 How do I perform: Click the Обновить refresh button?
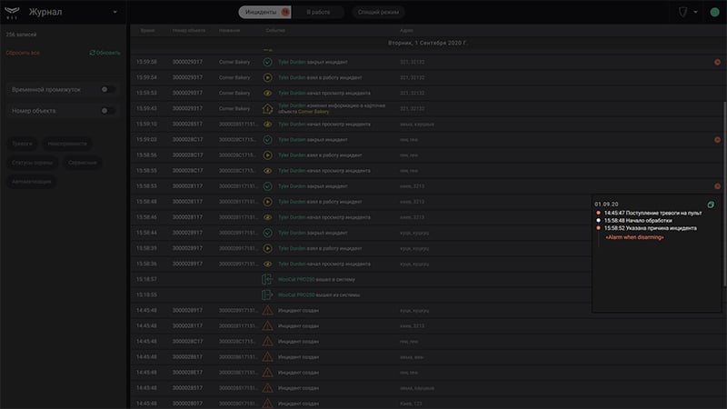(105, 53)
